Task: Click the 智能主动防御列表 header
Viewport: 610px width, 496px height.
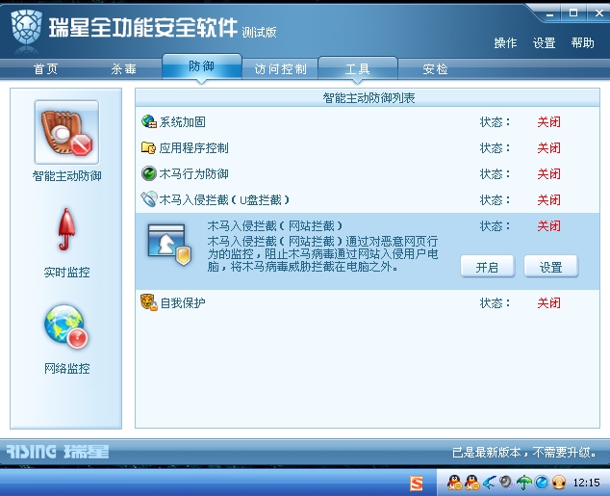Action: pos(369,97)
